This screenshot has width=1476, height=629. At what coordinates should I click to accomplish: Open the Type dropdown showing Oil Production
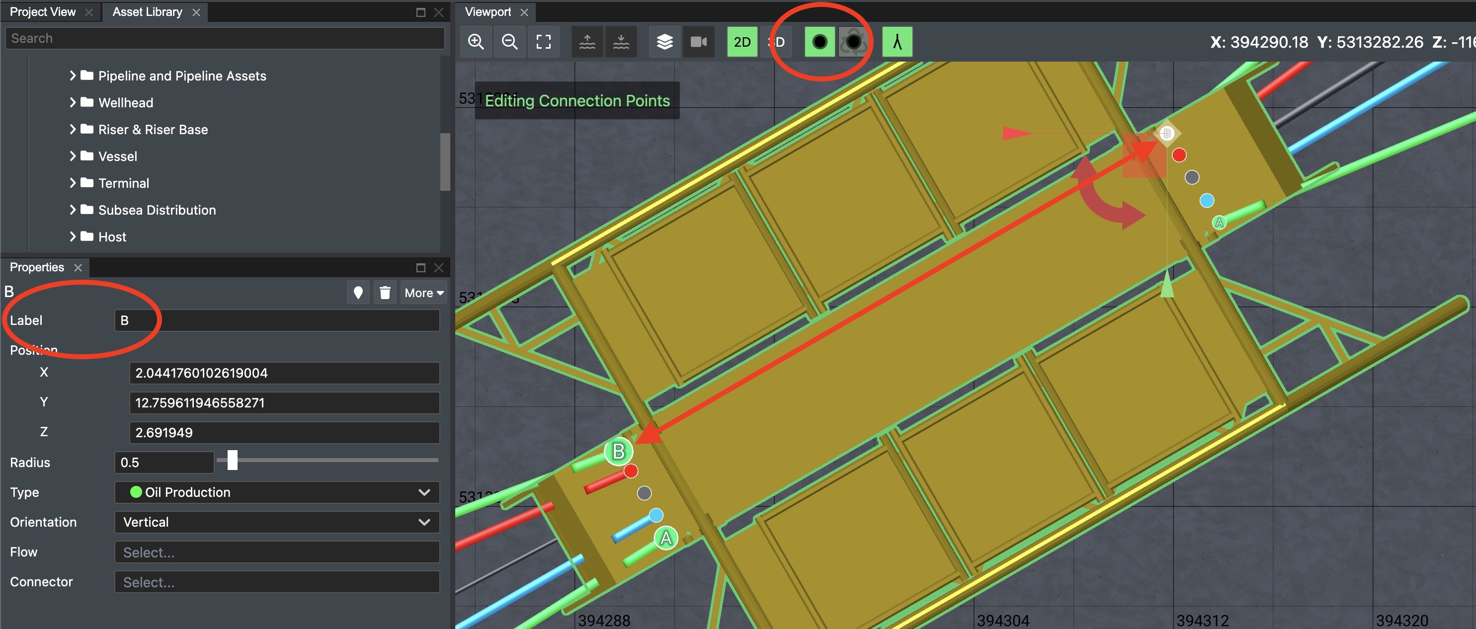(x=277, y=492)
